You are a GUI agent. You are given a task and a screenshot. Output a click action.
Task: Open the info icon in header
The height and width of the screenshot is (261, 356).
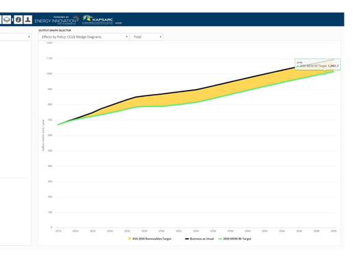click(x=19, y=20)
